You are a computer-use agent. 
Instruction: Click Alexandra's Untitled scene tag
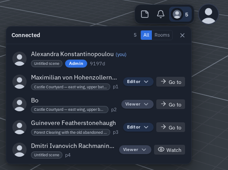[x=46, y=64]
